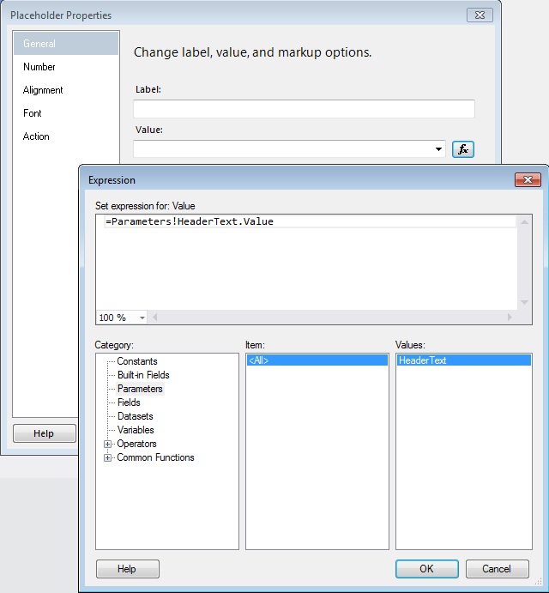Image resolution: width=549 pixels, height=593 pixels.
Task: Close the Expression dialog window
Action: click(527, 180)
